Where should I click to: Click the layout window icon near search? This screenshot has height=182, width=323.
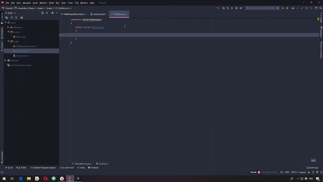316,8
